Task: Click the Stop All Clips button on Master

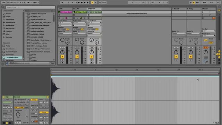Action: click(203, 18)
